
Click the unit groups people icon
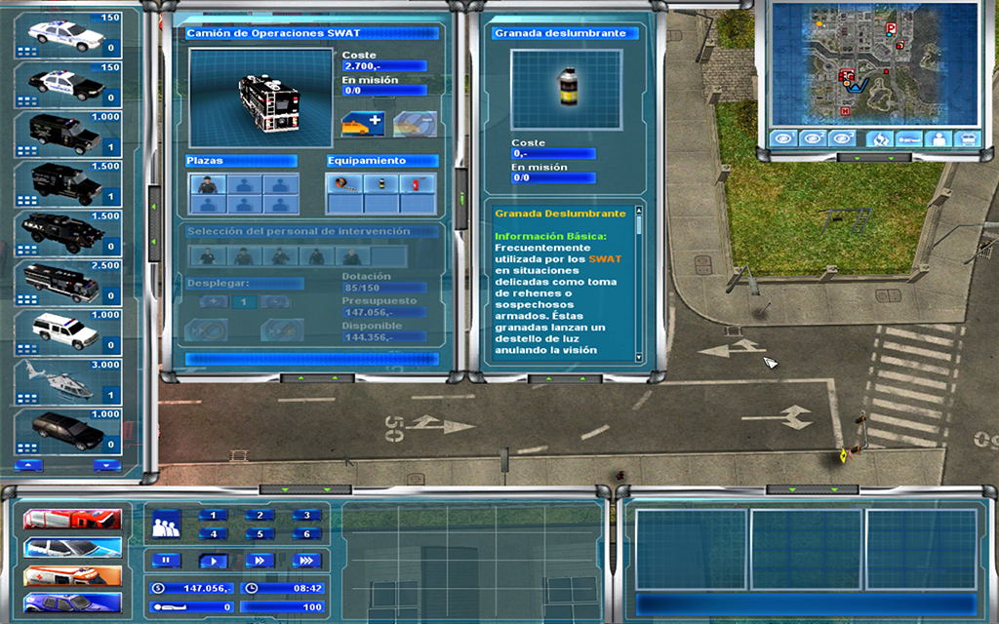(x=166, y=525)
